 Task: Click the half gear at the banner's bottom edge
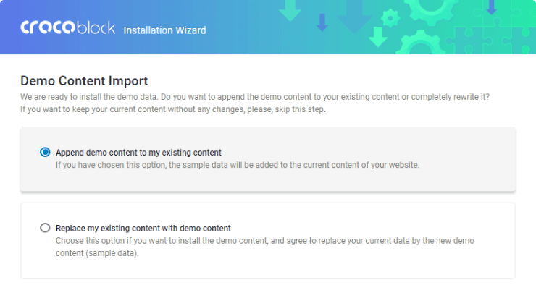420,43
